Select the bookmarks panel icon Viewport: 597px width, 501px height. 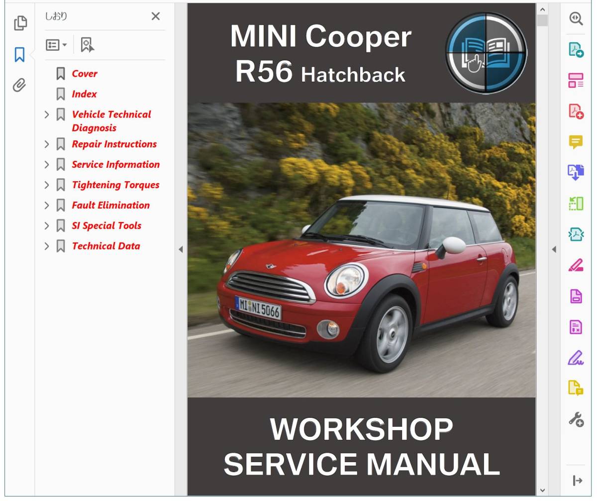pos(19,54)
